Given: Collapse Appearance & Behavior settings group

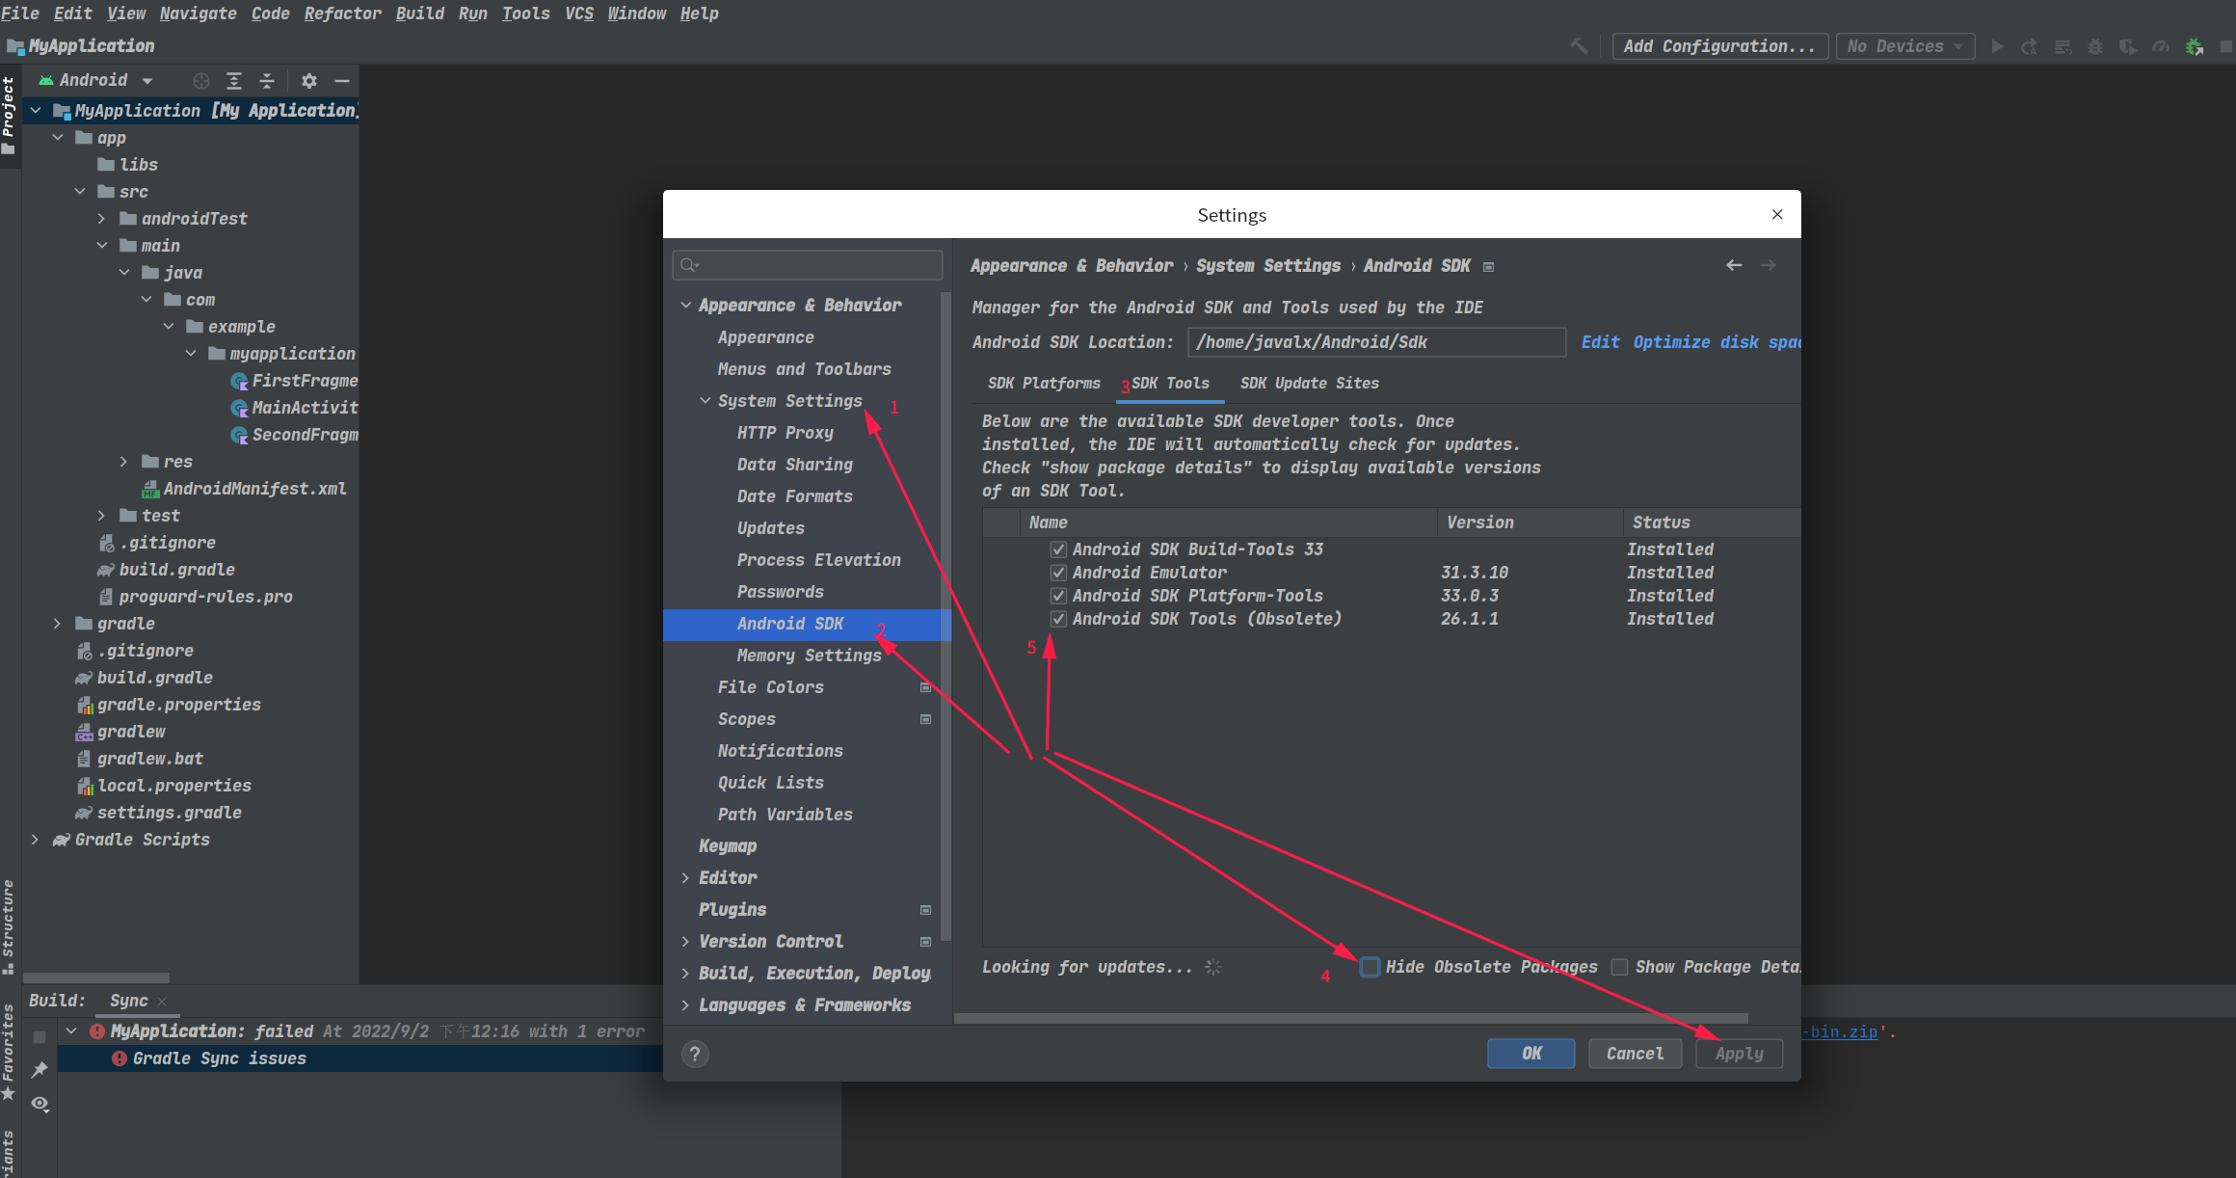Looking at the screenshot, I should click(x=685, y=306).
